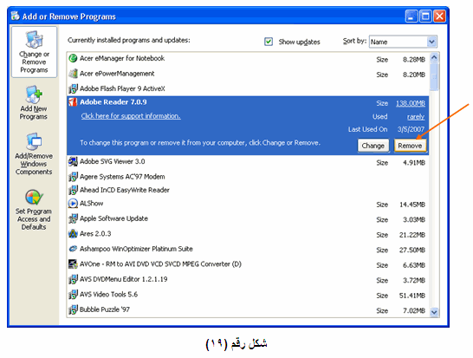The height and width of the screenshot is (358, 473).
Task: Click the Remove button for Adobe Reader
Action: click(410, 146)
